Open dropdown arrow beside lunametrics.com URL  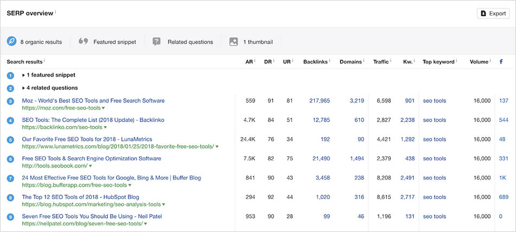tap(217, 147)
